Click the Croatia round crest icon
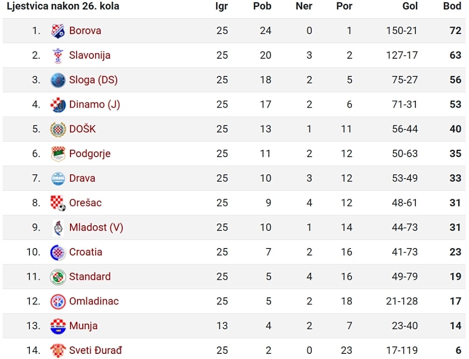The width and height of the screenshot is (469, 359). point(58,252)
